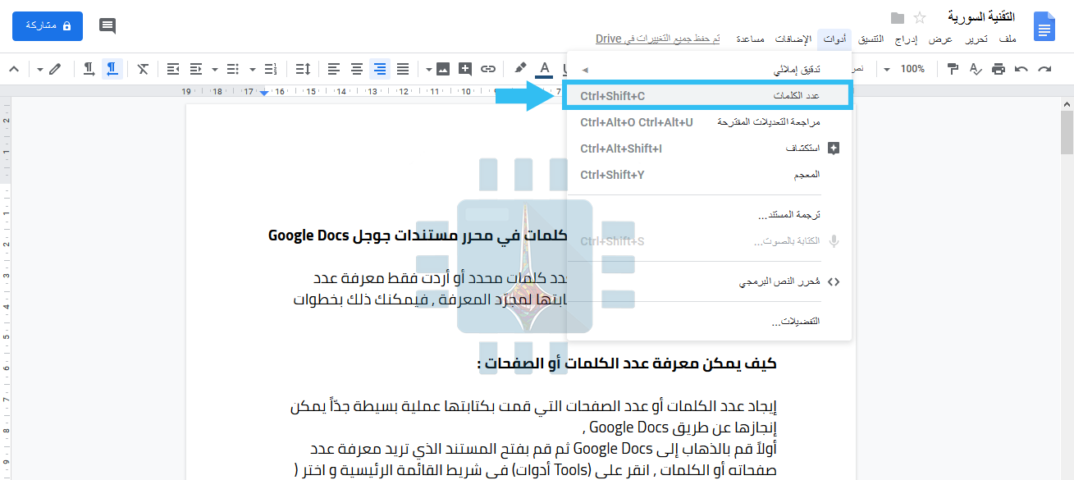Click the أدوات (Tools) menu
The height and width of the screenshot is (480, 1074).
[834, 39]
